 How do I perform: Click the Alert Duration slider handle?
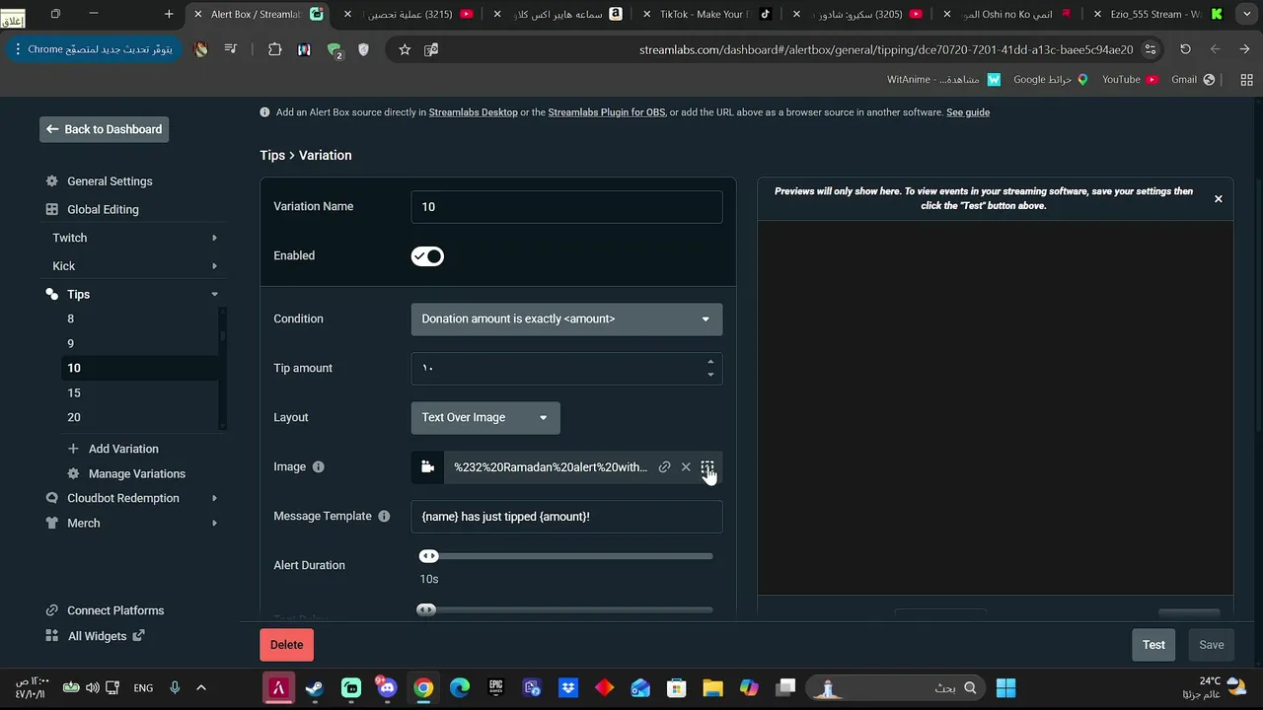click(x=428, y=556)
